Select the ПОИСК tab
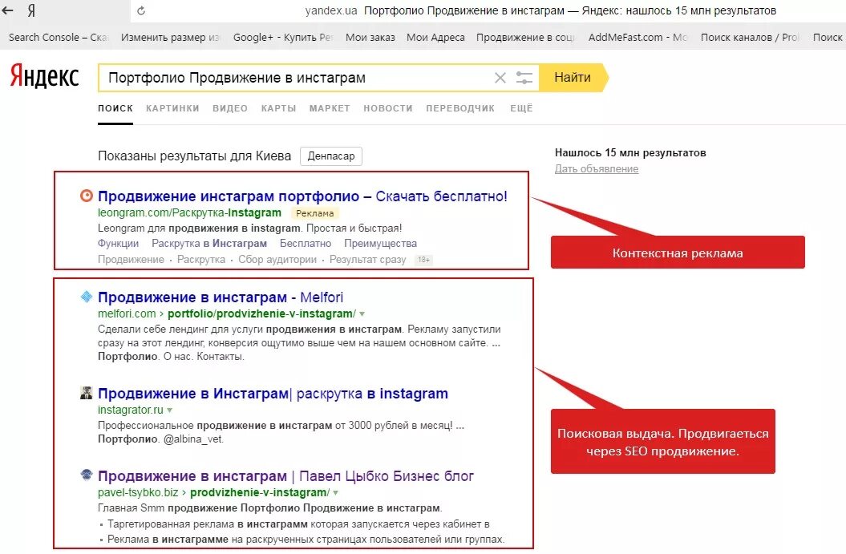This screenshot has width=846, height=554. point(115,108)
